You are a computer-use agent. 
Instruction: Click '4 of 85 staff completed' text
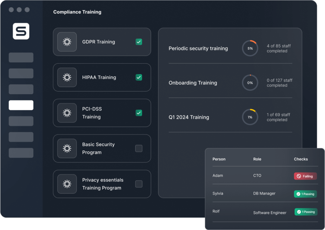[x=279, y=48]
